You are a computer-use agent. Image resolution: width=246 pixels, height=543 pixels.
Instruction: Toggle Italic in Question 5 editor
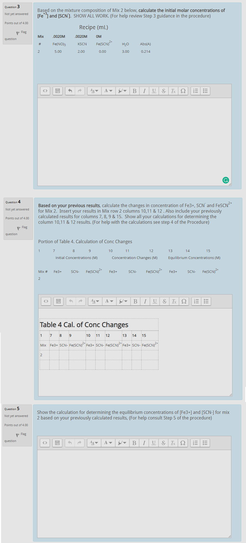(x=144, y=443)
